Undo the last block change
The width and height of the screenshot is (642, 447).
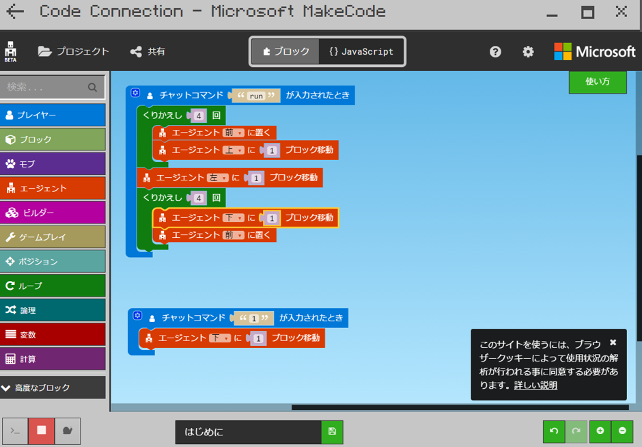tap(554, 431)
